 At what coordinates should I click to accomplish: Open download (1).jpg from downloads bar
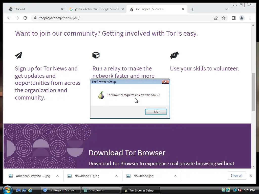(87, 176)
